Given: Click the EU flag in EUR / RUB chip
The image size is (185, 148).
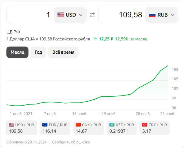Looking at the screenshot, I should (45, 125).
